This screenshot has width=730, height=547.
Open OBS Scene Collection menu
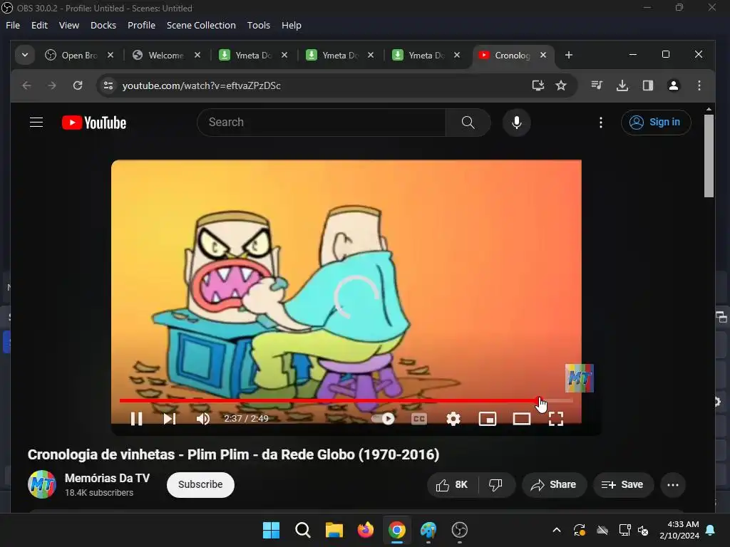pyautogui.click(x=201, y=25)
